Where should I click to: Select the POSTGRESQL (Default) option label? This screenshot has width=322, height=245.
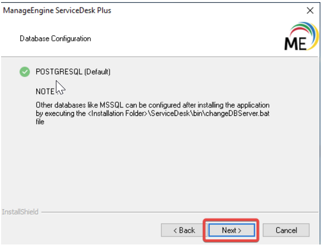coord(73,71)
